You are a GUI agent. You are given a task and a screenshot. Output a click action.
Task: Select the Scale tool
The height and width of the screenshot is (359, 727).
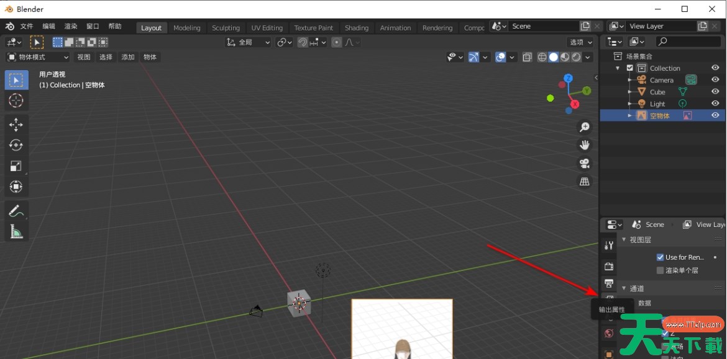[16, 166]
